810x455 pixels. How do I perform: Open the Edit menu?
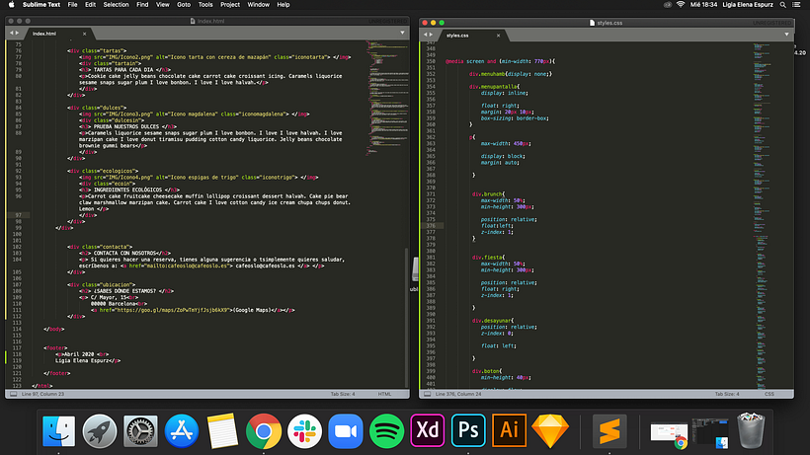click(x=91, y=5)
